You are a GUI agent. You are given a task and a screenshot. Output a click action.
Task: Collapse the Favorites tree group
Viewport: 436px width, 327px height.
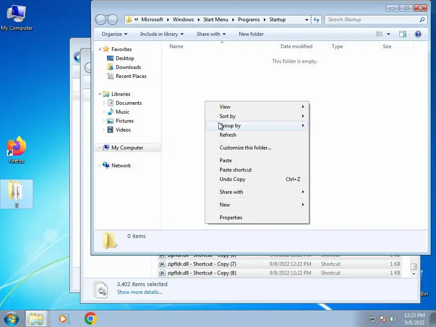click(100, 49)
